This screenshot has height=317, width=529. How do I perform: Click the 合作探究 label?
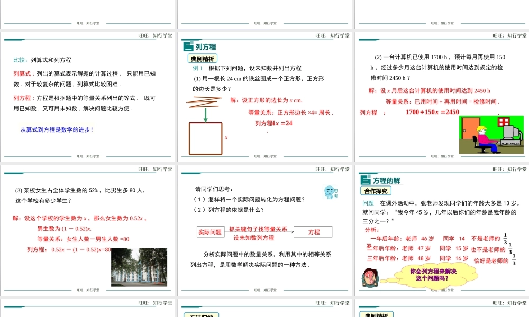[x=376, y=191]
